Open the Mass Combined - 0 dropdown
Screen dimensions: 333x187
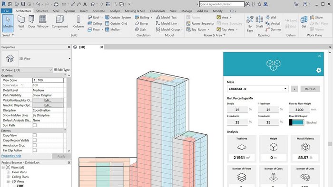click(x=258, y=89)
